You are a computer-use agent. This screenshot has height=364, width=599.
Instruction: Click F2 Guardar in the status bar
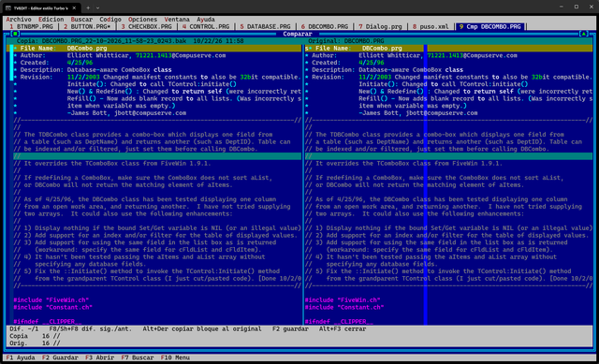(60, 357)
